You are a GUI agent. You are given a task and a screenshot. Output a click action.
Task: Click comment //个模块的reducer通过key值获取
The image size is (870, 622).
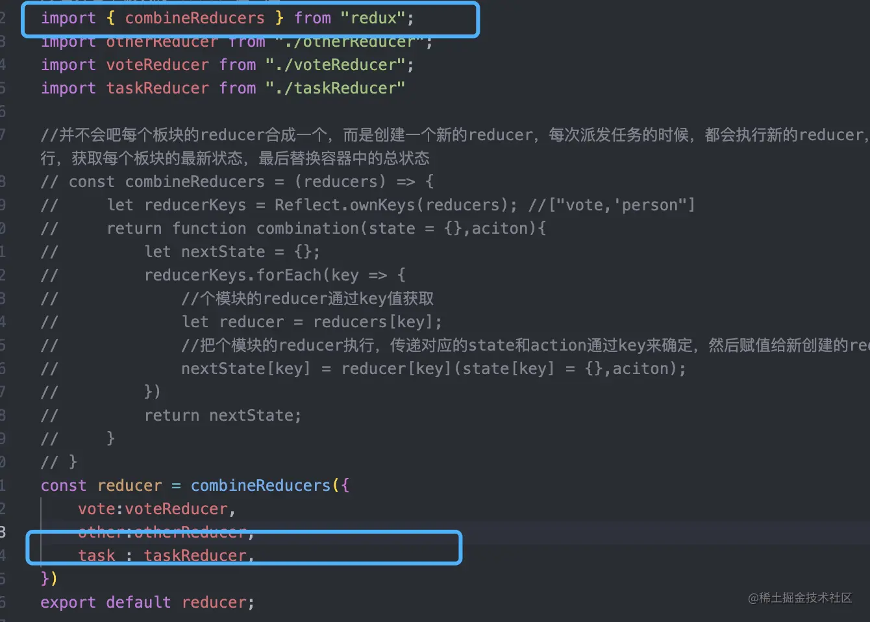[308, 299]
